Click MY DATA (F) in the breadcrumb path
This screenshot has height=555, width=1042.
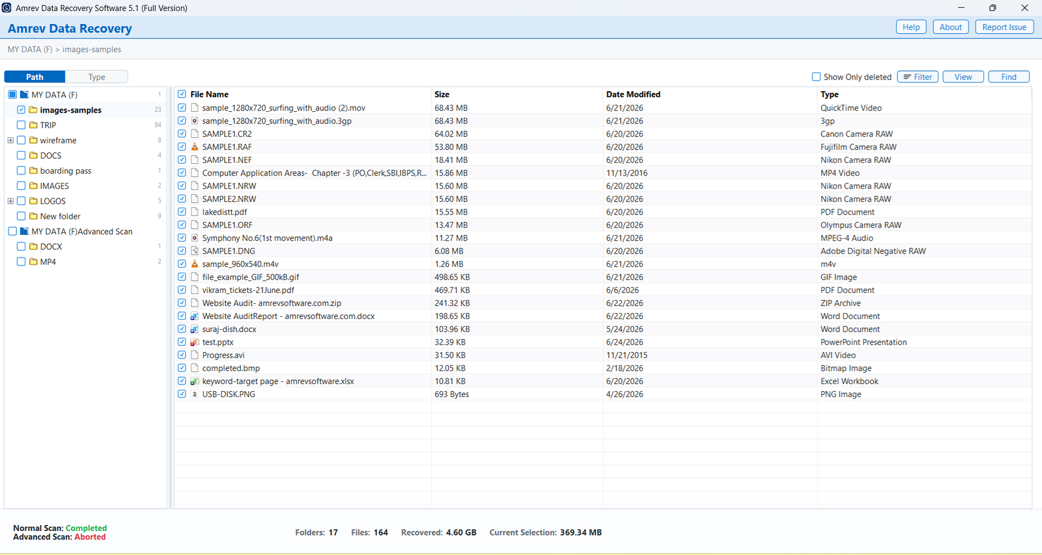point(30,49)
